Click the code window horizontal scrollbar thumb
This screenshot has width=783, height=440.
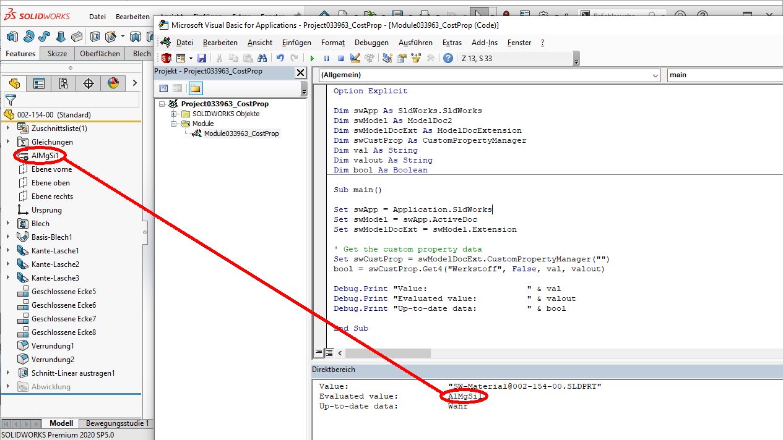(x=387, y=353)
